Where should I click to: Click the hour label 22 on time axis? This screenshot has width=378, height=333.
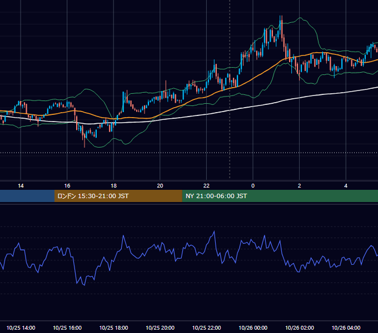point(206,186)
